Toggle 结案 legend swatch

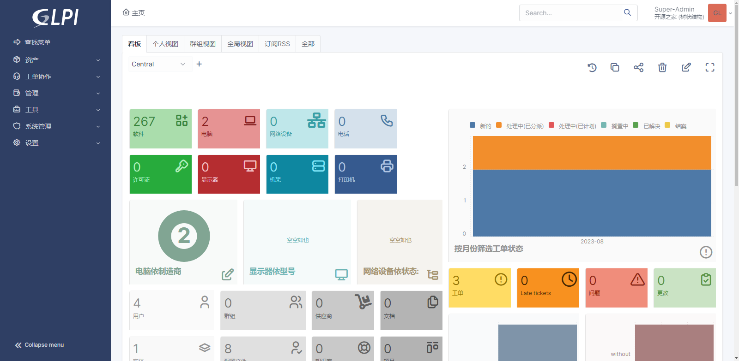pyautogui.click(x=667, y=125)
